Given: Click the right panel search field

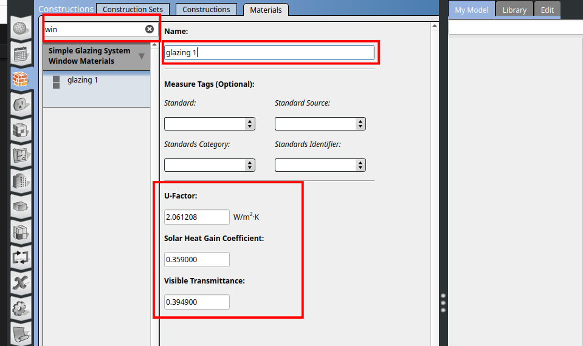Looking at the screenshot, I should click(x=516, y=27).
